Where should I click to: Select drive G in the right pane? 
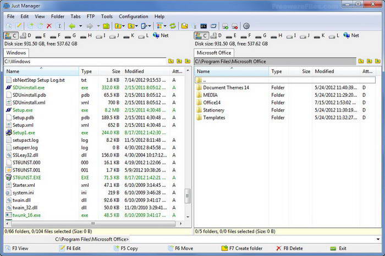coord(261,36)
